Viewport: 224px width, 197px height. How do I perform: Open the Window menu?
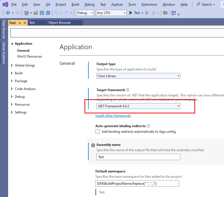coord(169,4)
